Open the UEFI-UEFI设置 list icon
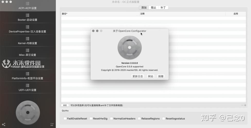 click(x=28, y=85)
